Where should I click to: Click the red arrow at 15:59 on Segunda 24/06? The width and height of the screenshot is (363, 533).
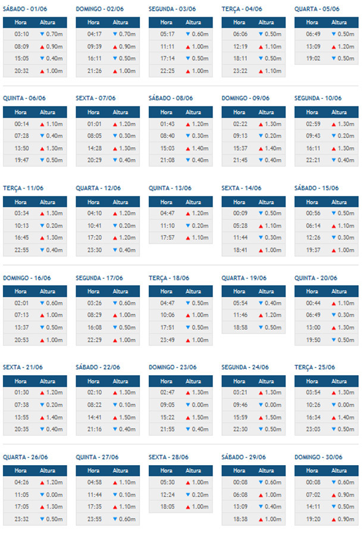point(261,417)
